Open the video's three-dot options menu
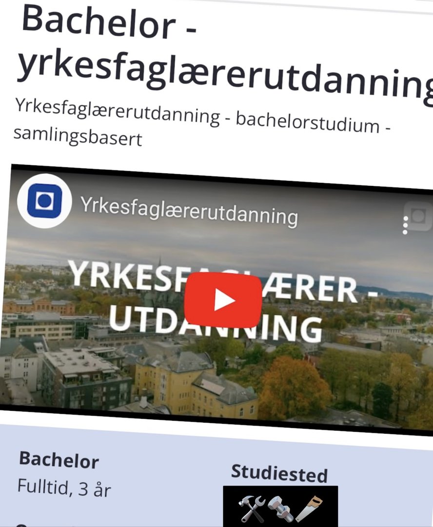This screenshot has height=527, width=433. [x=405, y=225]
